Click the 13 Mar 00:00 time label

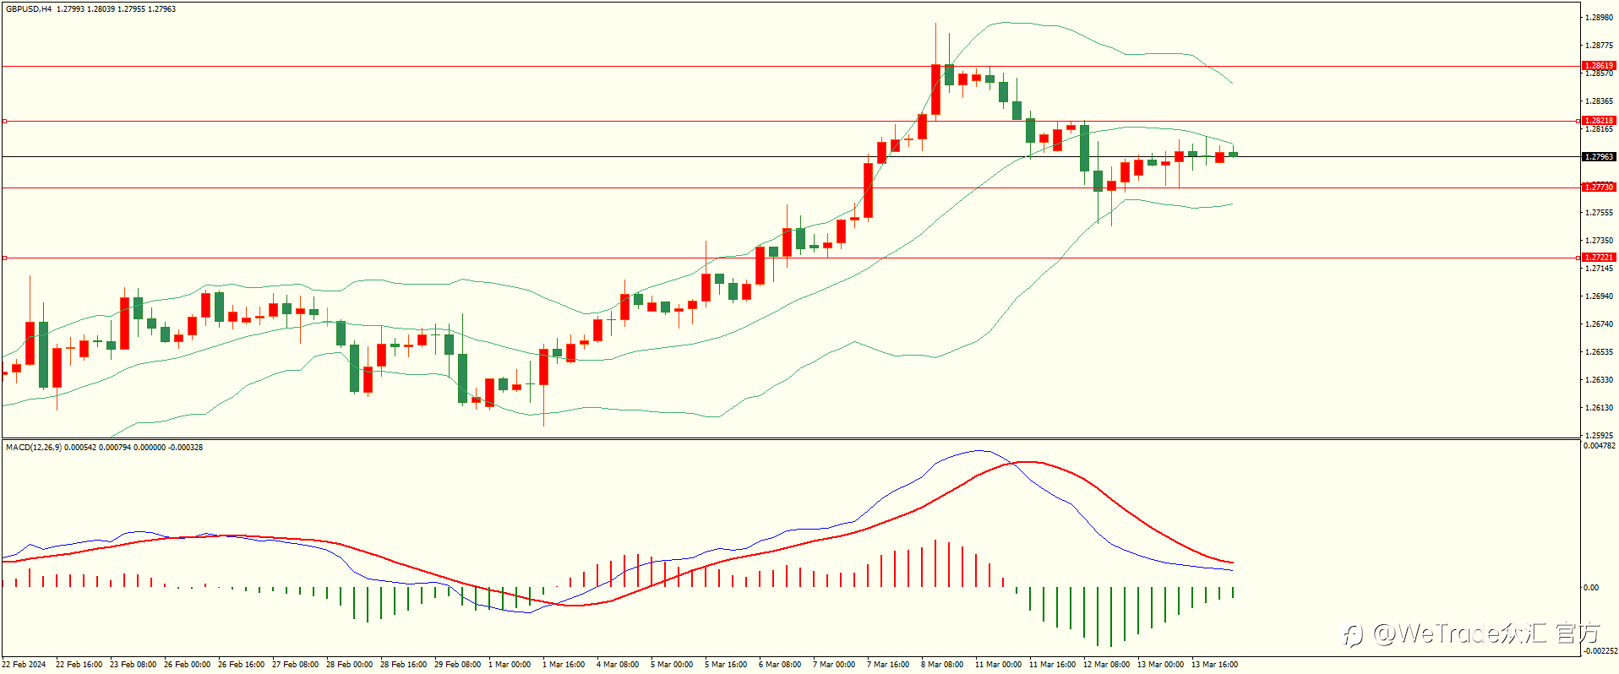pyautogui.click(x=1161, y=665)
